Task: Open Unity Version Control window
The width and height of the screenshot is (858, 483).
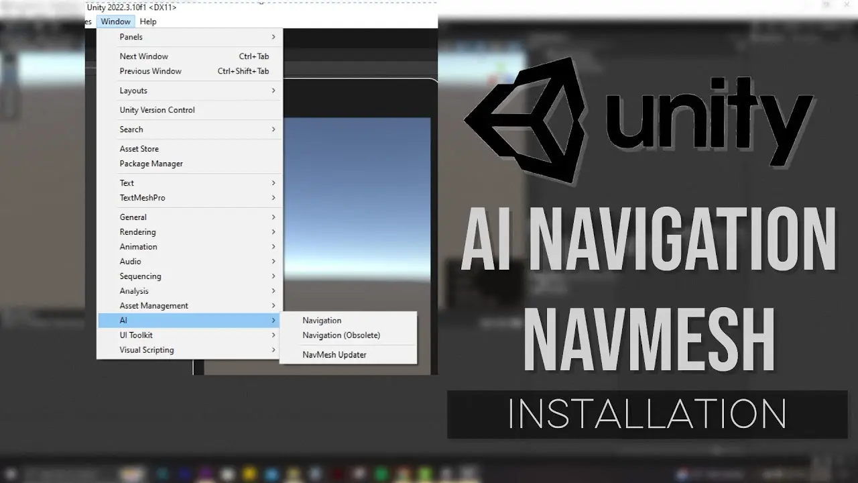Action: coord(190,110)
